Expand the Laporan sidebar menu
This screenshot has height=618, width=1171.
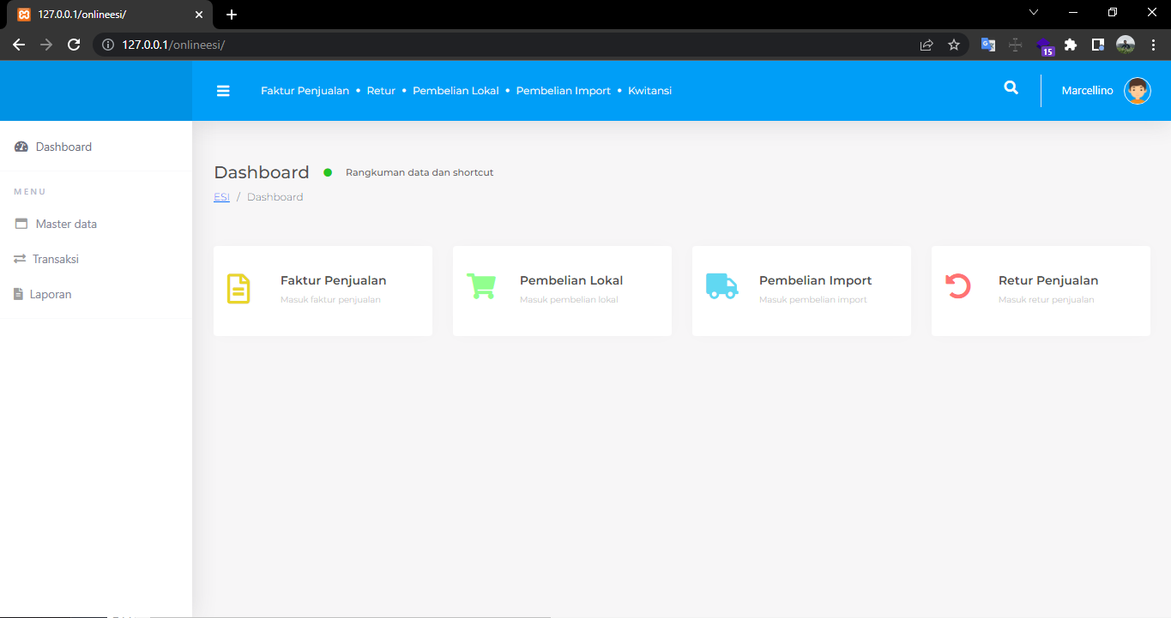pos(51,294)
